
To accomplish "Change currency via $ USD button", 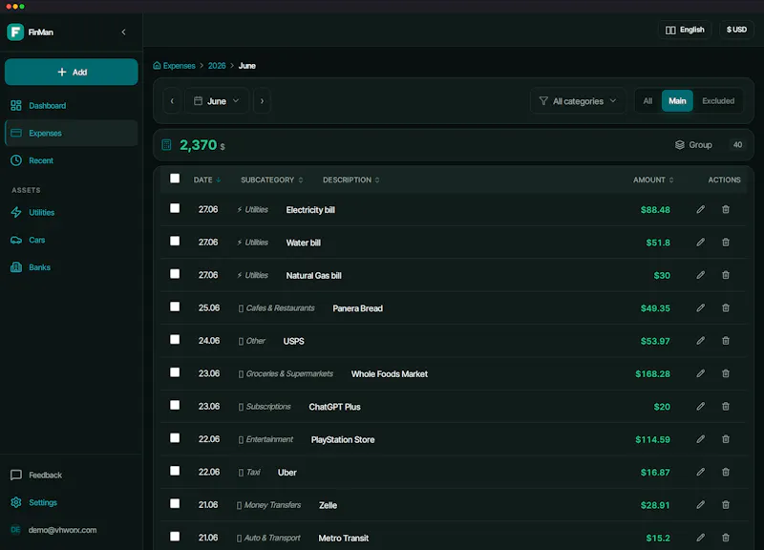I will pos(736,30).
